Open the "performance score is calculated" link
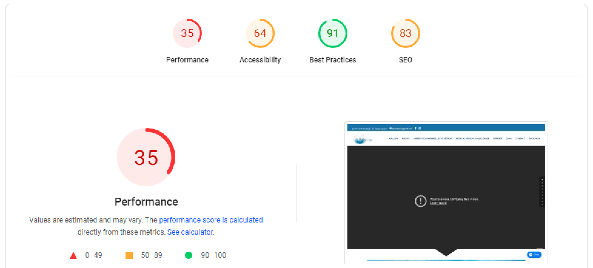Screen dimensions: 593x268 click(211, 220)
